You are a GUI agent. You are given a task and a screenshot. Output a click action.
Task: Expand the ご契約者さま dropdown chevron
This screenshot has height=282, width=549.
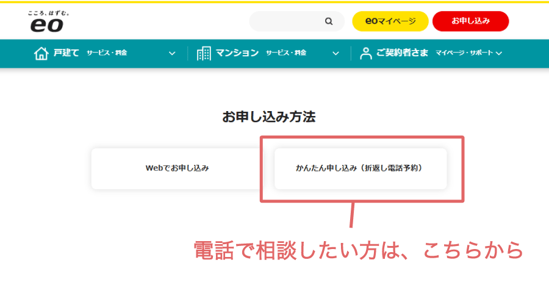tap(499, 53)
